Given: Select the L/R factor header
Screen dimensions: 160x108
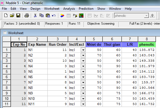Looking at the screenshot, I should [x=130, y=45].
